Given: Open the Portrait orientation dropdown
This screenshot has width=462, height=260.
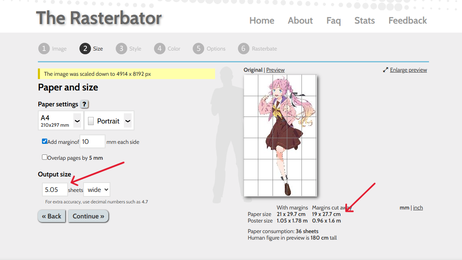Looking at the screenshot, I should [x=109, y=121].
